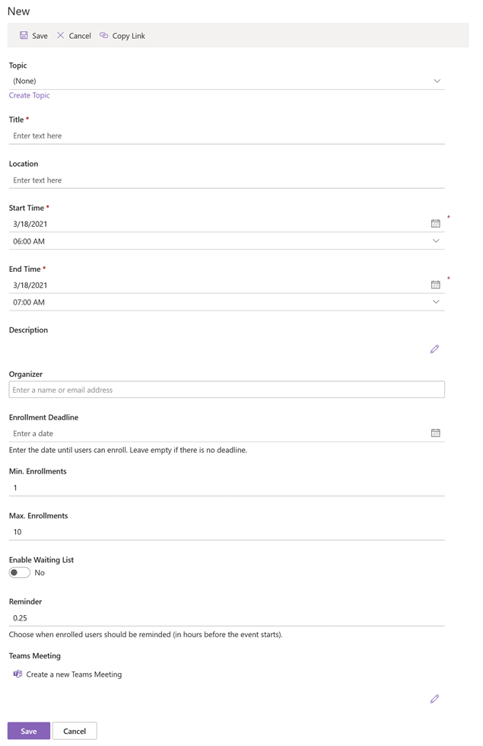Click the Save icon in top toolbar
This screenshot has width=483, height=746.
24,35
